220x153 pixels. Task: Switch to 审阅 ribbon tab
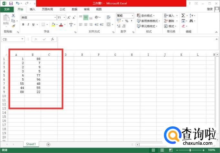(x=87, y=9)
